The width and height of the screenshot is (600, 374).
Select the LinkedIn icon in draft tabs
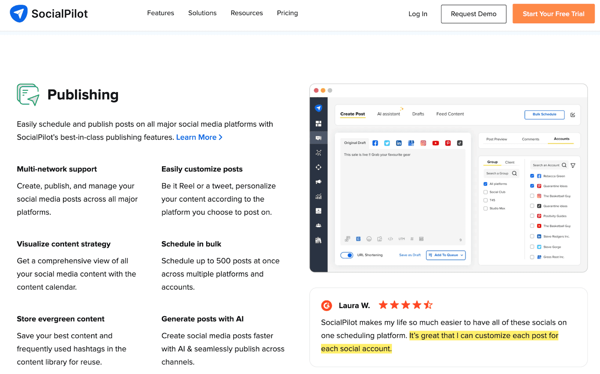[399, 143]
